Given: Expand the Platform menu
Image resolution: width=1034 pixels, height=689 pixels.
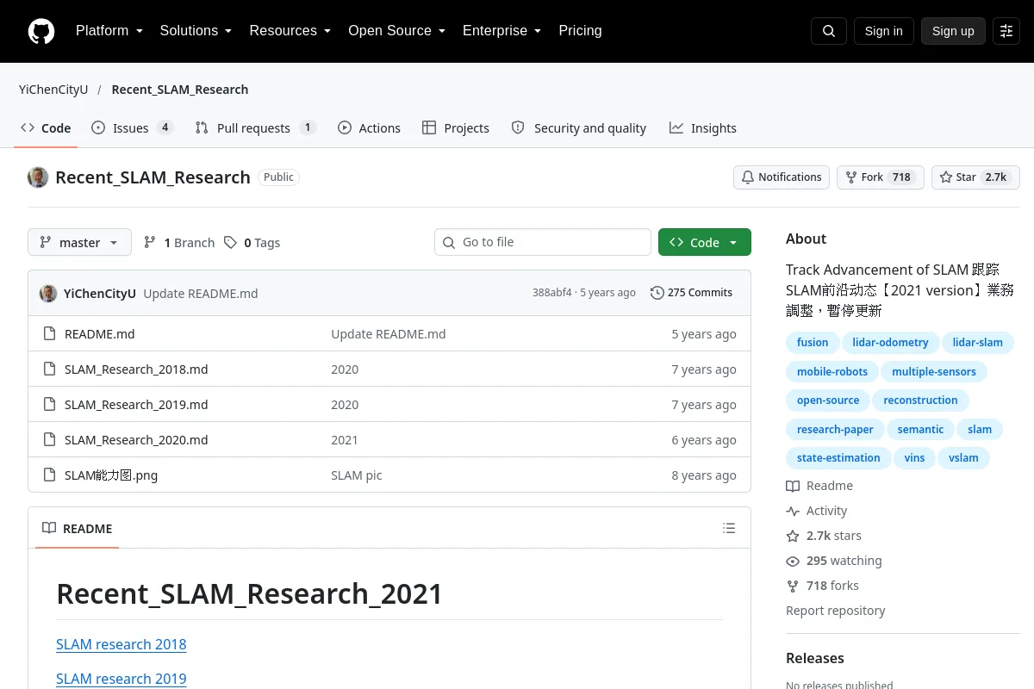Looking at the screenshot, I should click(109, 31).
